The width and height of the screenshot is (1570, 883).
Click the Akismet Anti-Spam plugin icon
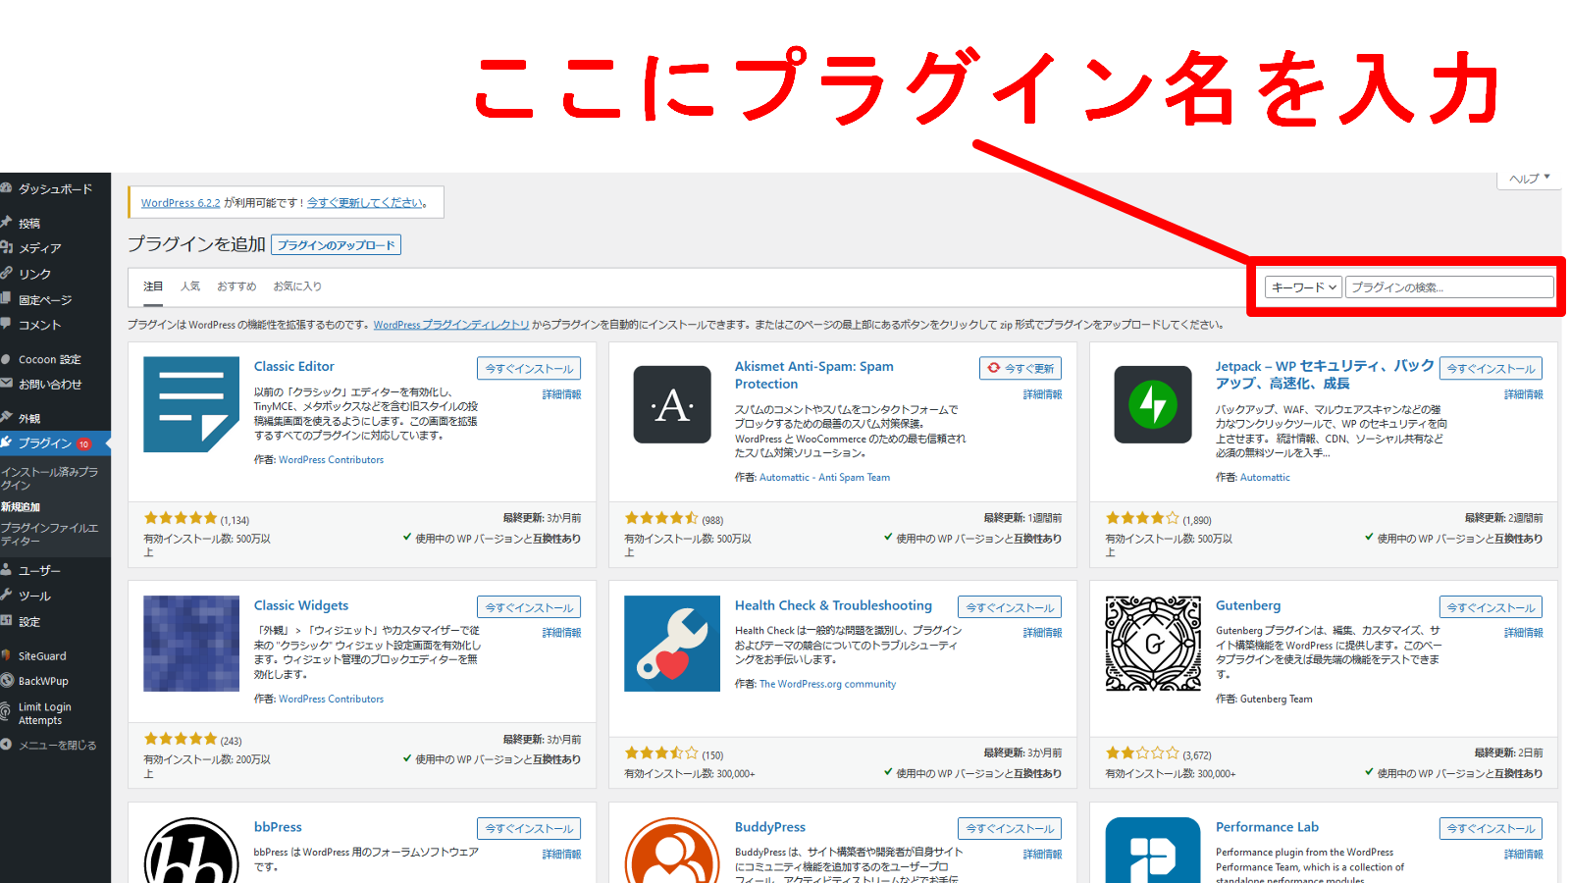(672, 404)
